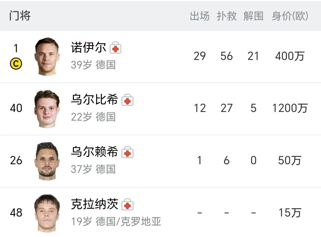The width and height of the screenshot is (321, 237).
Task: Click 诺伊尔's 400万 market value
Action: tap(290, 56)
